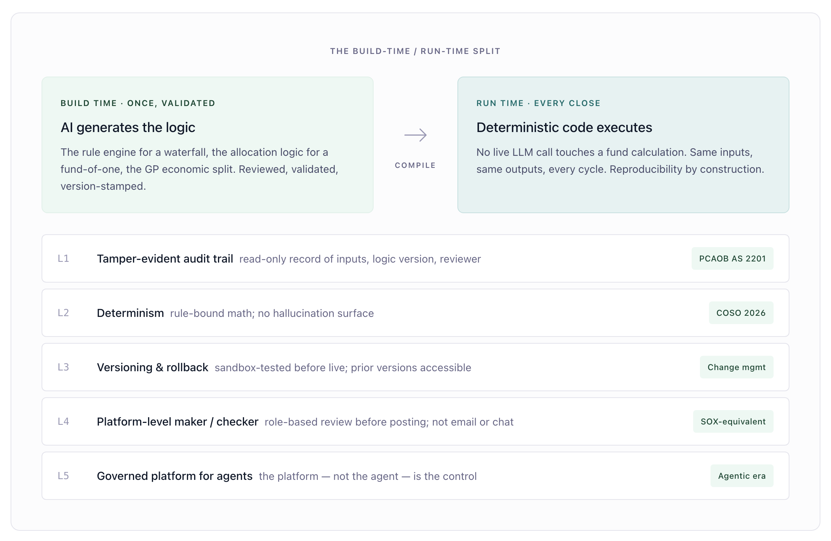This screenshot has height=541, width=831.
Task: Select 'Governed platform for agents' title
Action: click(175, 476)
